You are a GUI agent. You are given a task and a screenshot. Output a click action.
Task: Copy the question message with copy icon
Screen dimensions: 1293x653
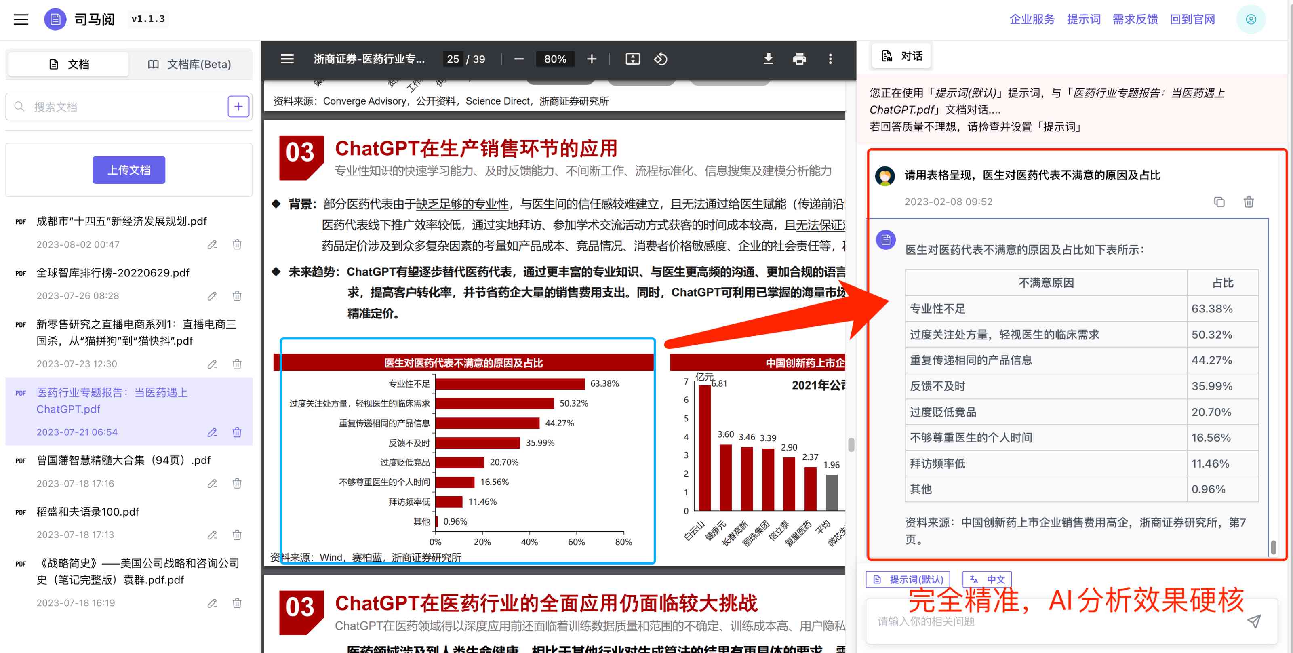tap(1219, 202)
